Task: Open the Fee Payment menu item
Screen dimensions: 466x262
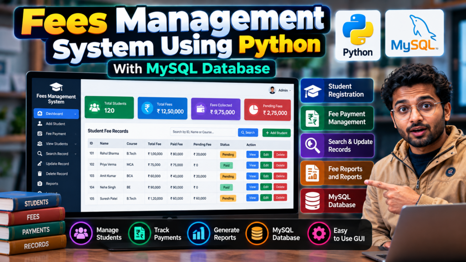Action: [x=56, y=134]
